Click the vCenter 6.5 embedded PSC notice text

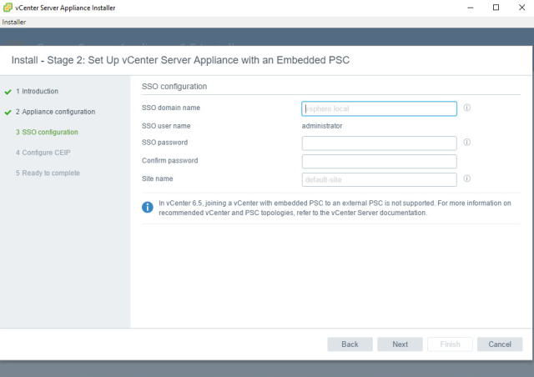pyautogui.click(x=335, y=208)
